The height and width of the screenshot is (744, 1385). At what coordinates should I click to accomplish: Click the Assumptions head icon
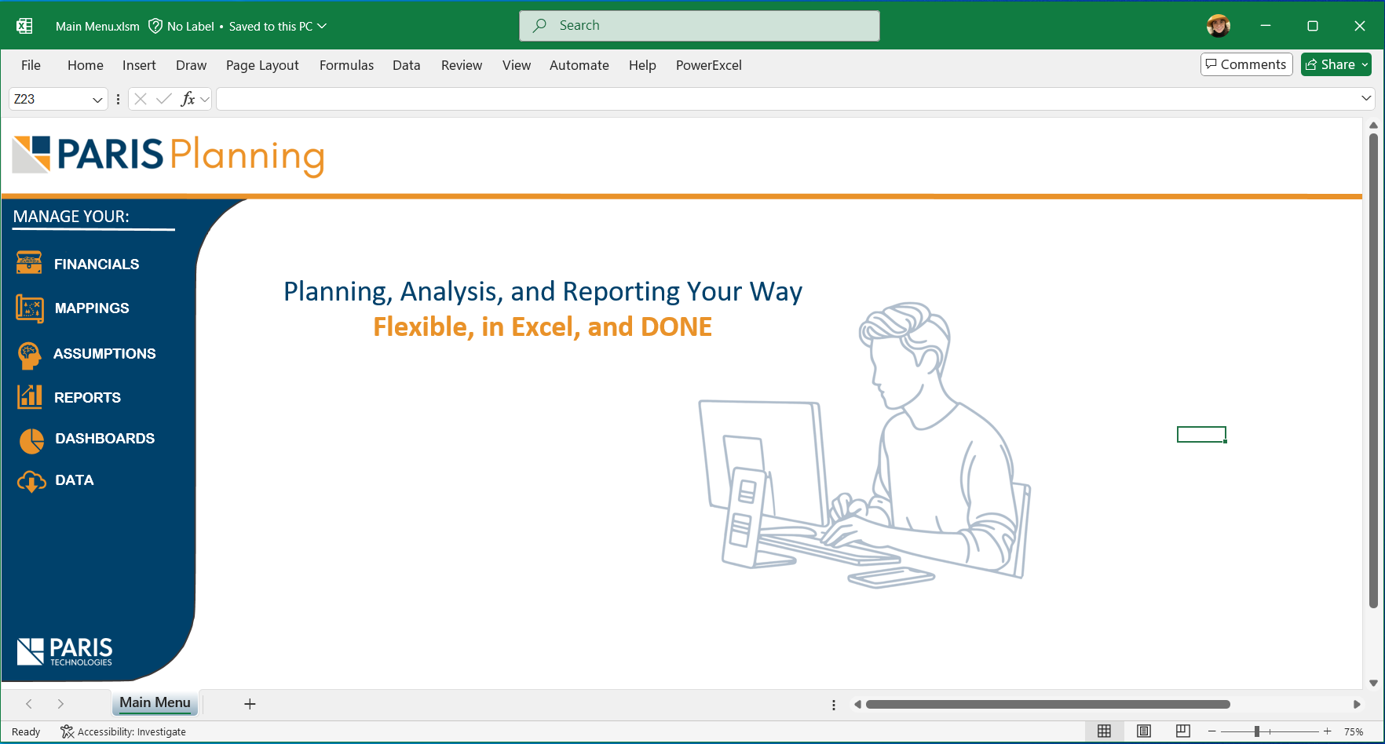(29, 355)
